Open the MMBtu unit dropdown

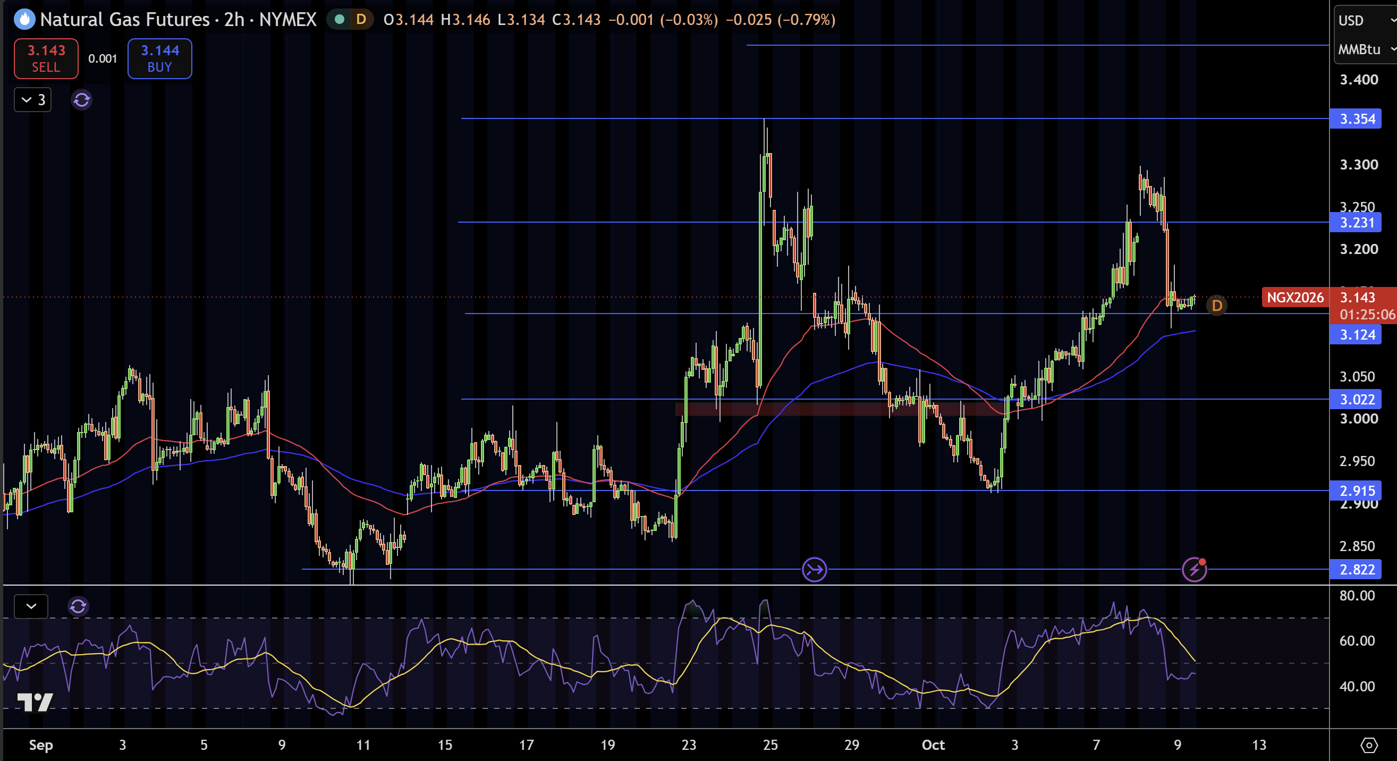point(1366,50)
